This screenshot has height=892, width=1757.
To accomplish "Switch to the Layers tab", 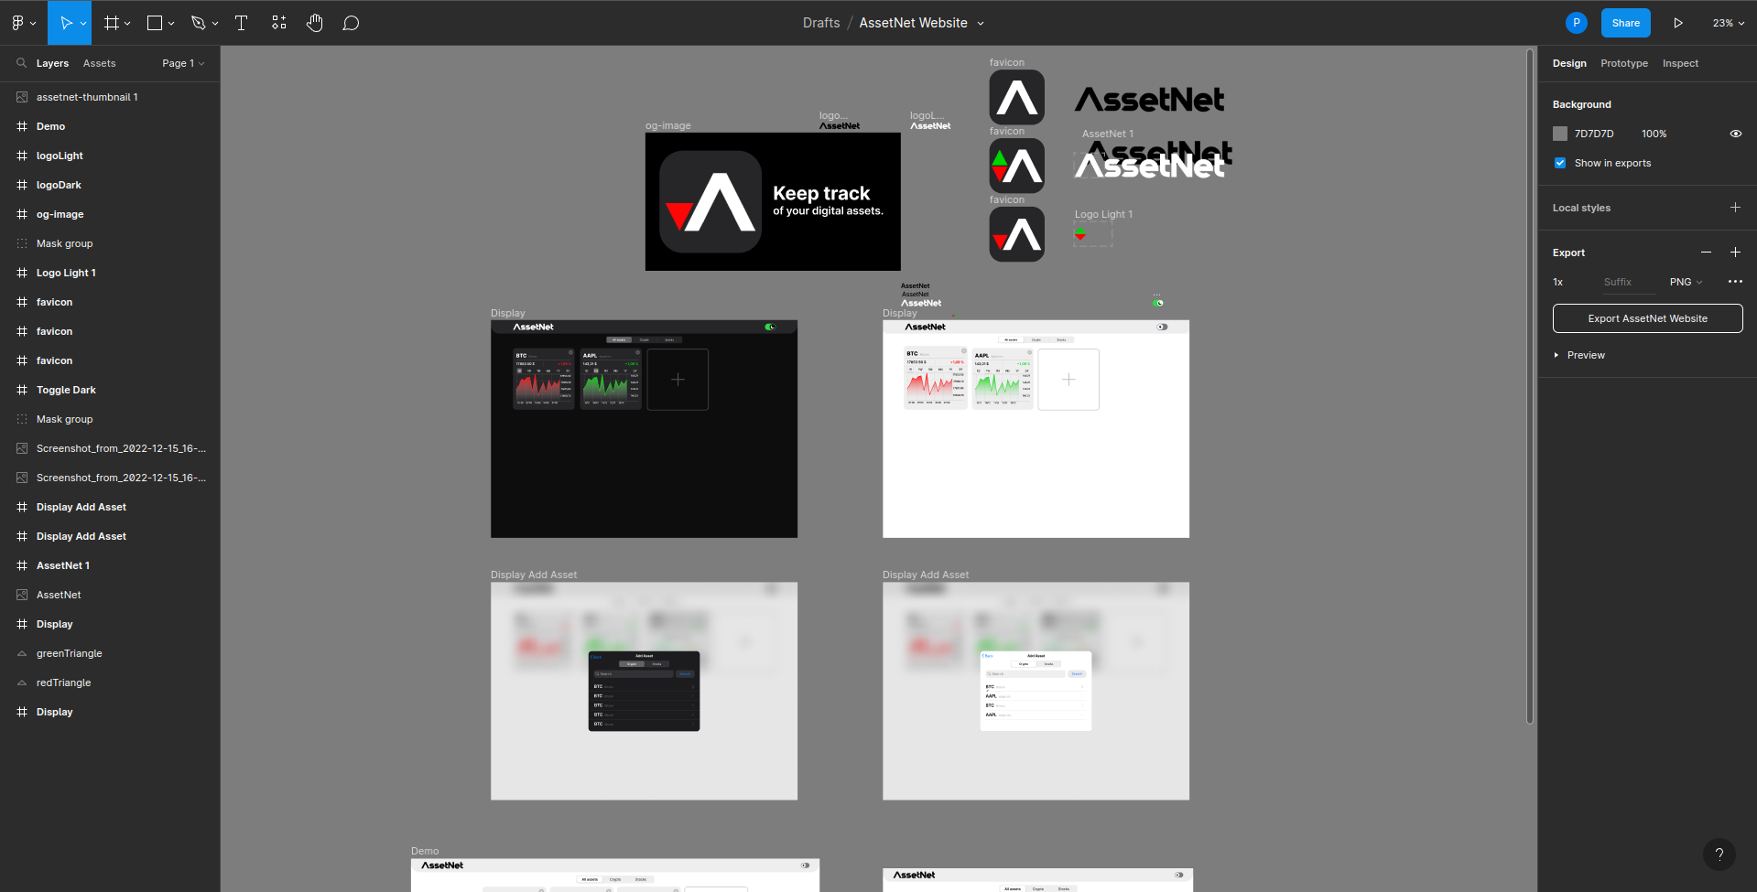I will [x=52, y=63].
